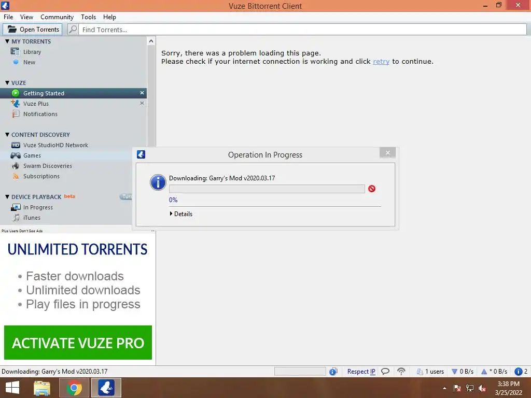Image resolution: width=531 pixels, height=398 pixels.
Task: Select the Notifications label
Action: click(x=40, y=114)
